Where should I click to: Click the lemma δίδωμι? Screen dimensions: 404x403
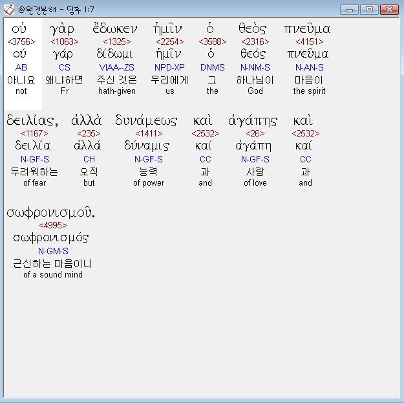click(114, 54)
